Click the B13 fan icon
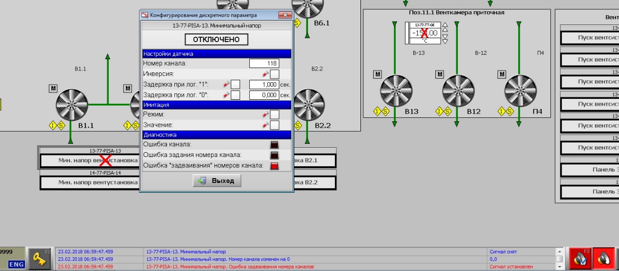This screenshot has height=271, width=619. [x=396, y=90]
